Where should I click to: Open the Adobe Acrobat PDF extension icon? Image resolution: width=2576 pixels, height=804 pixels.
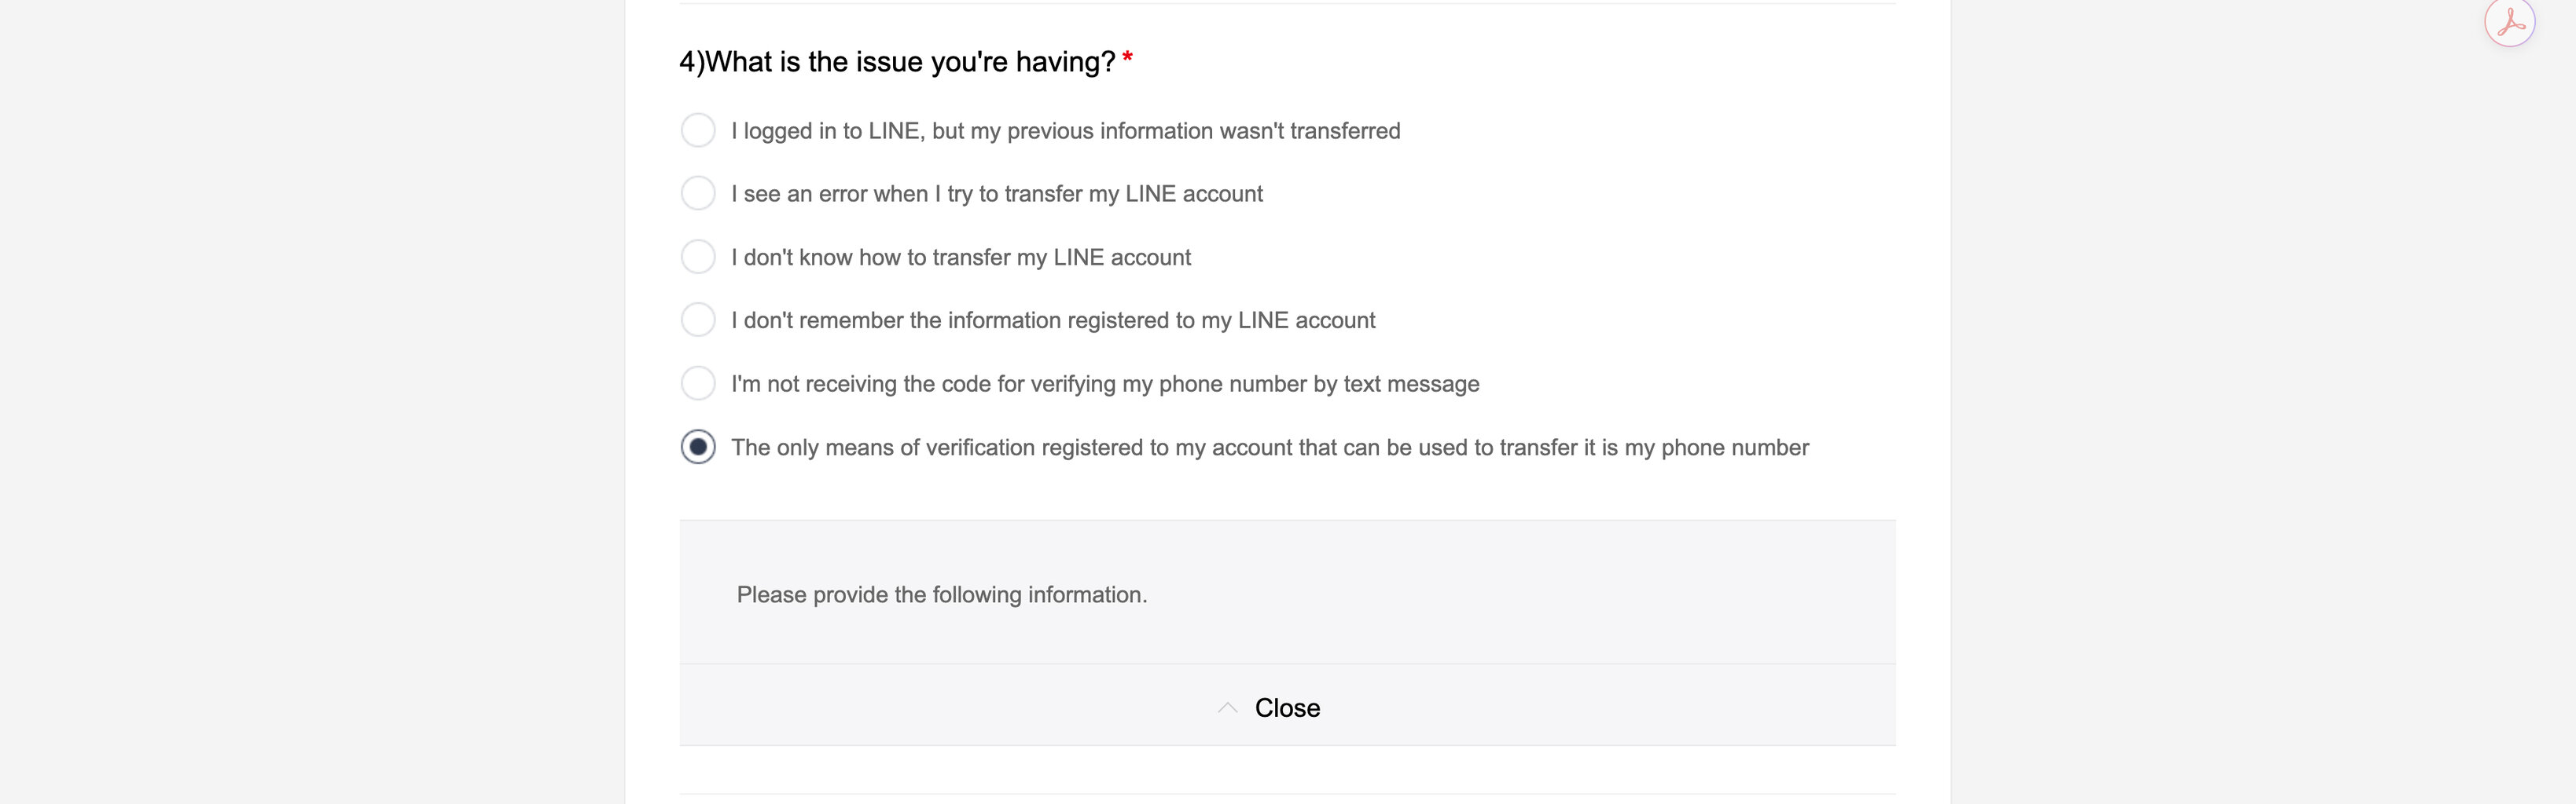pyautogui.click(x=2509, y=21)
